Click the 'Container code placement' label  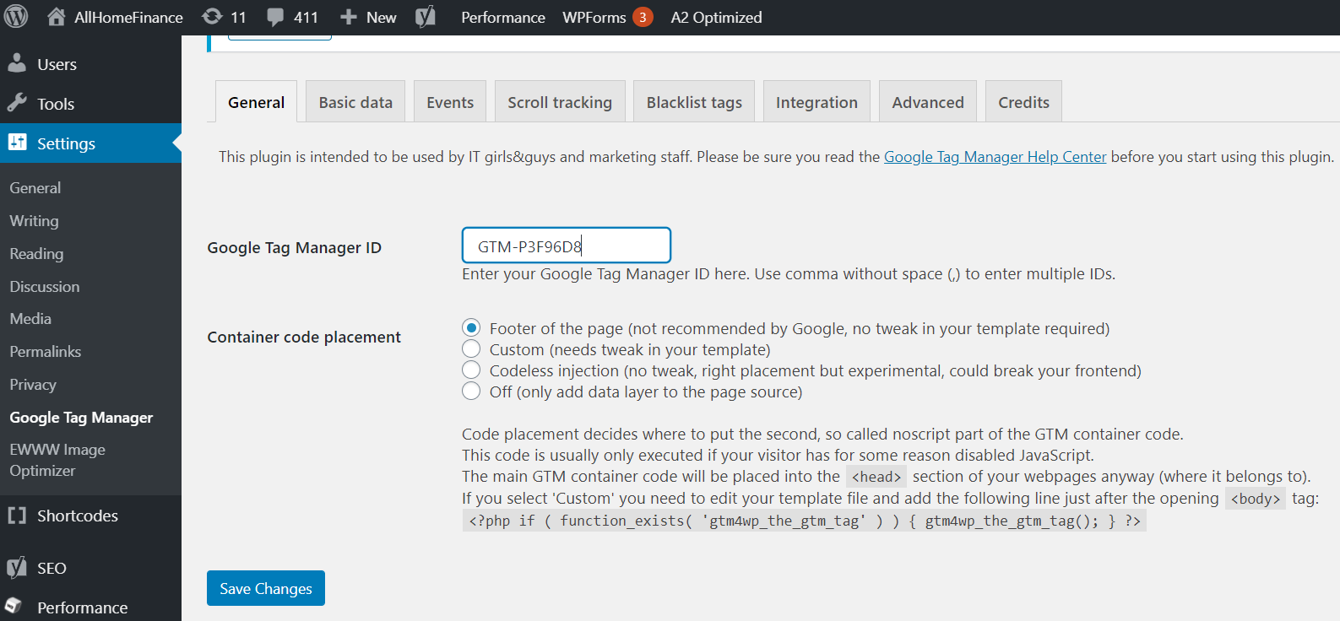point(304,337)
